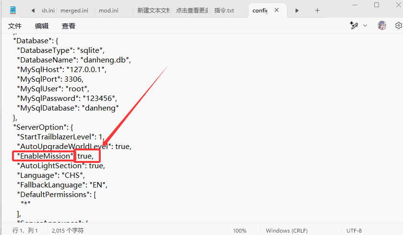Image resolution: width=403 pixels, height=235 pixels.
Task: Switch to the 指令.txt tab
Action: [x=225, y=10]
